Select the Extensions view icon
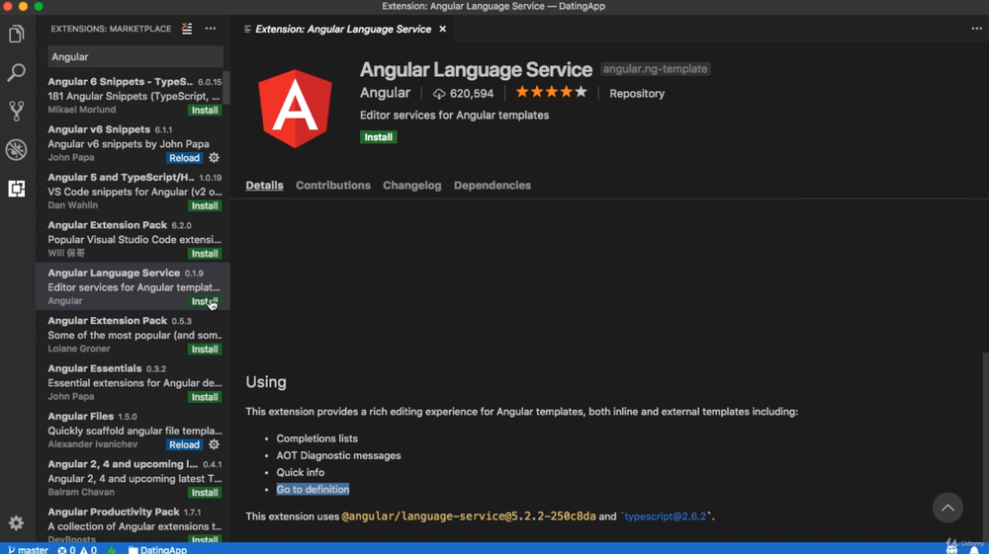Viewport: 989px width, 554px height. [x=16, y=189]
